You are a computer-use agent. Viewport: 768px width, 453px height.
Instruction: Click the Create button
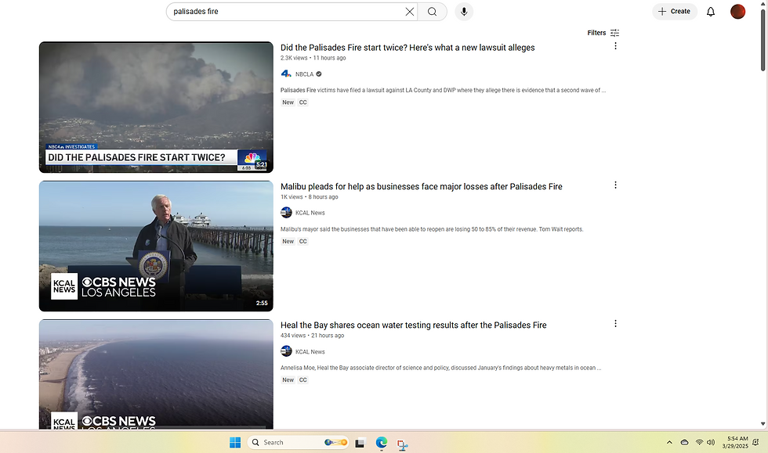pos(675,11)
